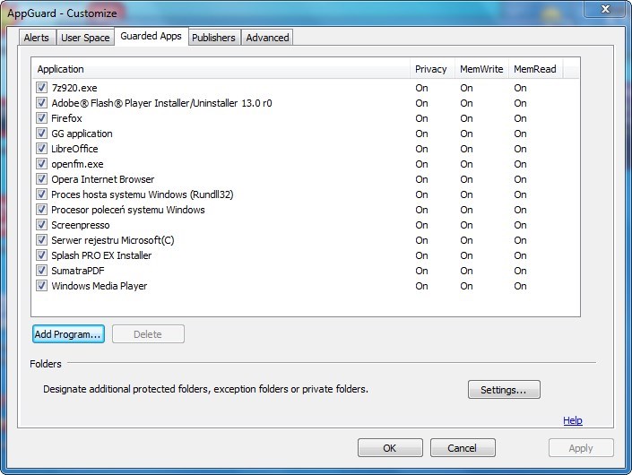The image size is (632, 475).
Task: Click the Add Program... button
Action: (x=68, y=334)
